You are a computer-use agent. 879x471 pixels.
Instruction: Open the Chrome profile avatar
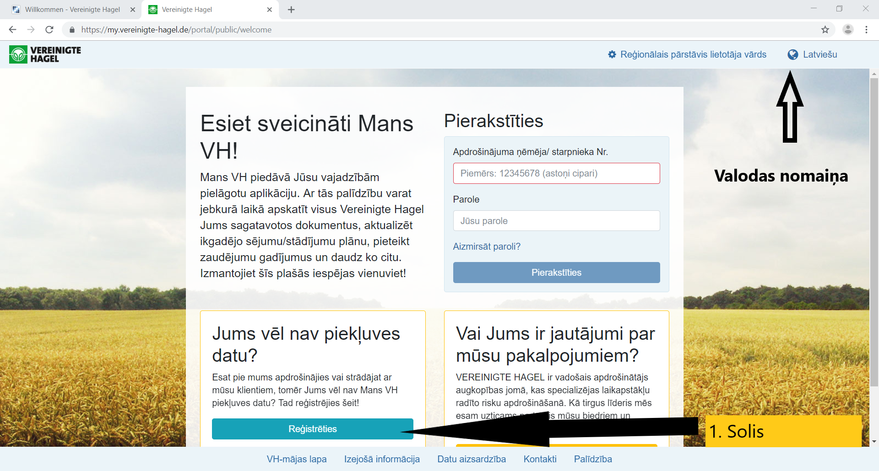point(848,30)
